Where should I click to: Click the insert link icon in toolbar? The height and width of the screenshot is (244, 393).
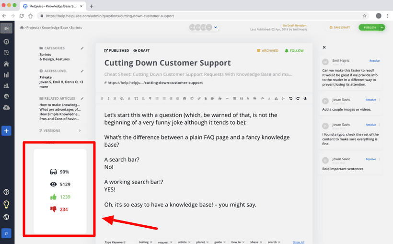coord(199,99)
